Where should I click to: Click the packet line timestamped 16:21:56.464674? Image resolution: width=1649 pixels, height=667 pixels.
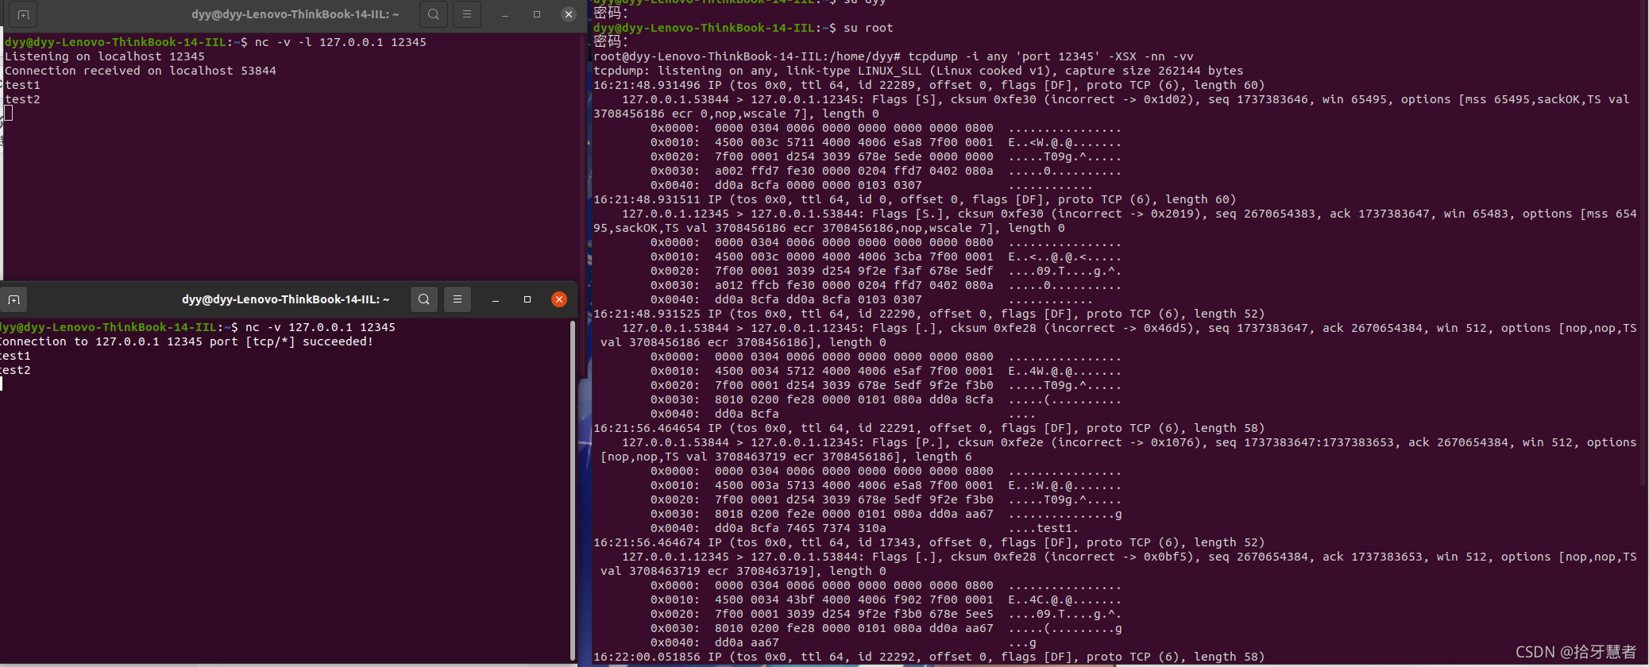pos(929,542)
